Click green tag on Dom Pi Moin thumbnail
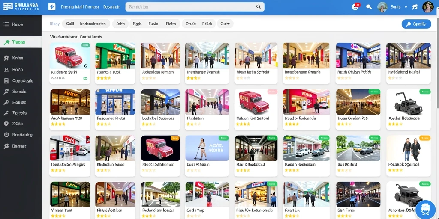 point(223,138)
